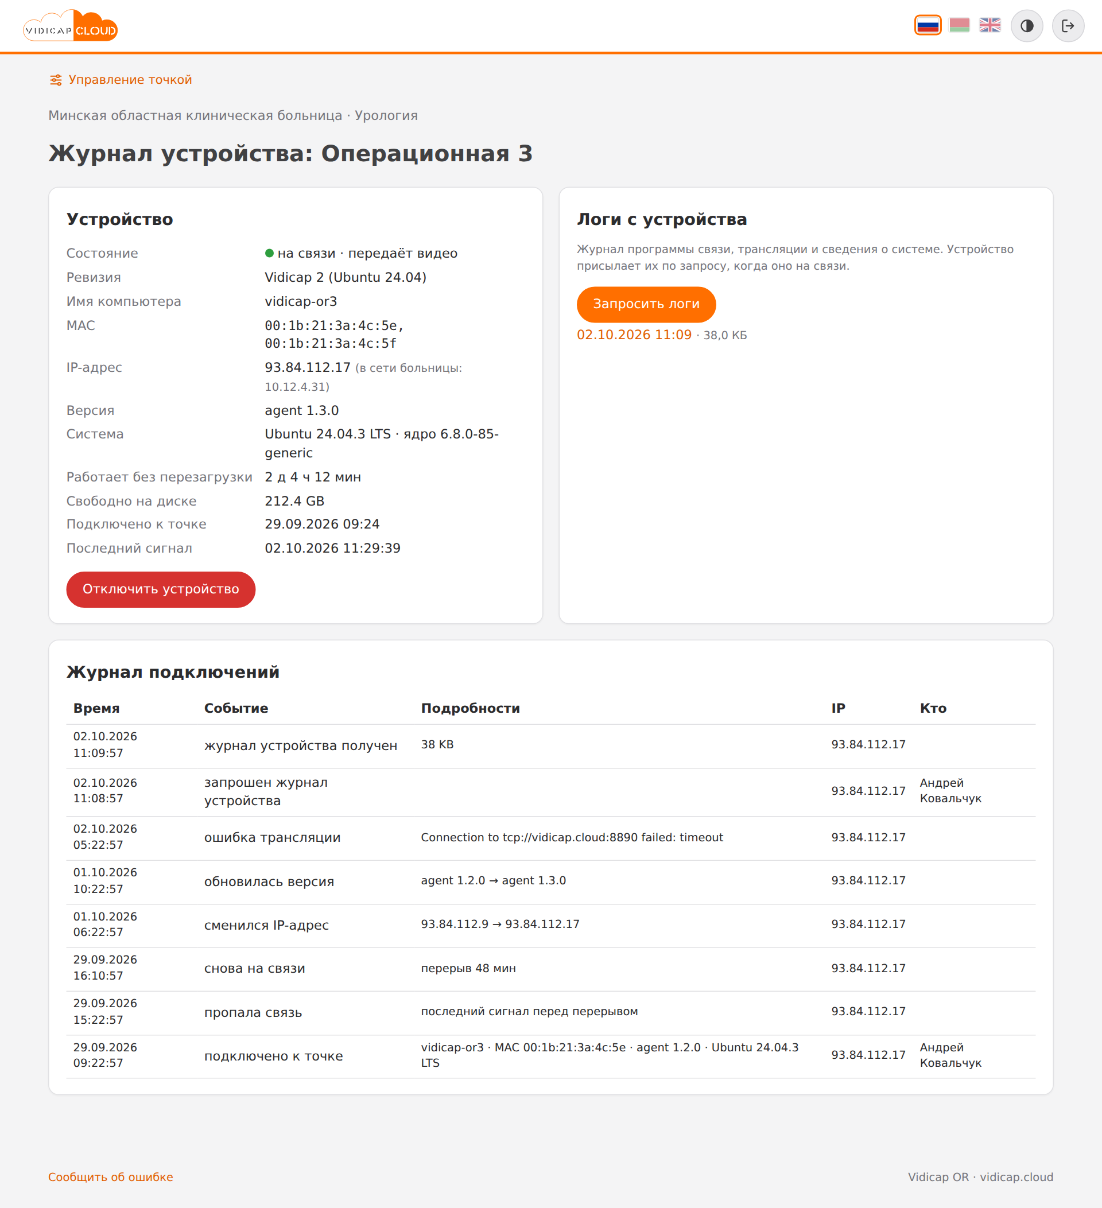The image size is (1102, 1208).
Task: Click the ошибка трансляции event row
Action: tap(550, 838)
